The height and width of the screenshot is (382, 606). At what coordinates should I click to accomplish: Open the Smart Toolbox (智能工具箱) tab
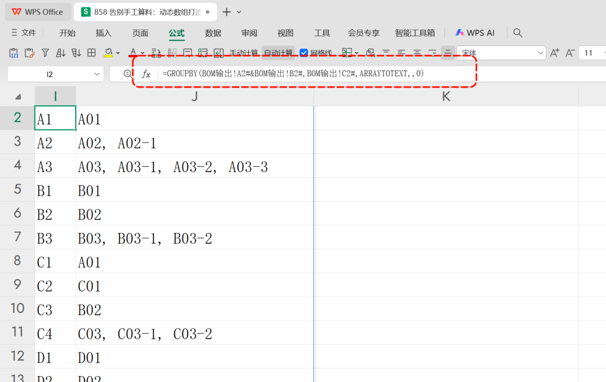[415, 33]
